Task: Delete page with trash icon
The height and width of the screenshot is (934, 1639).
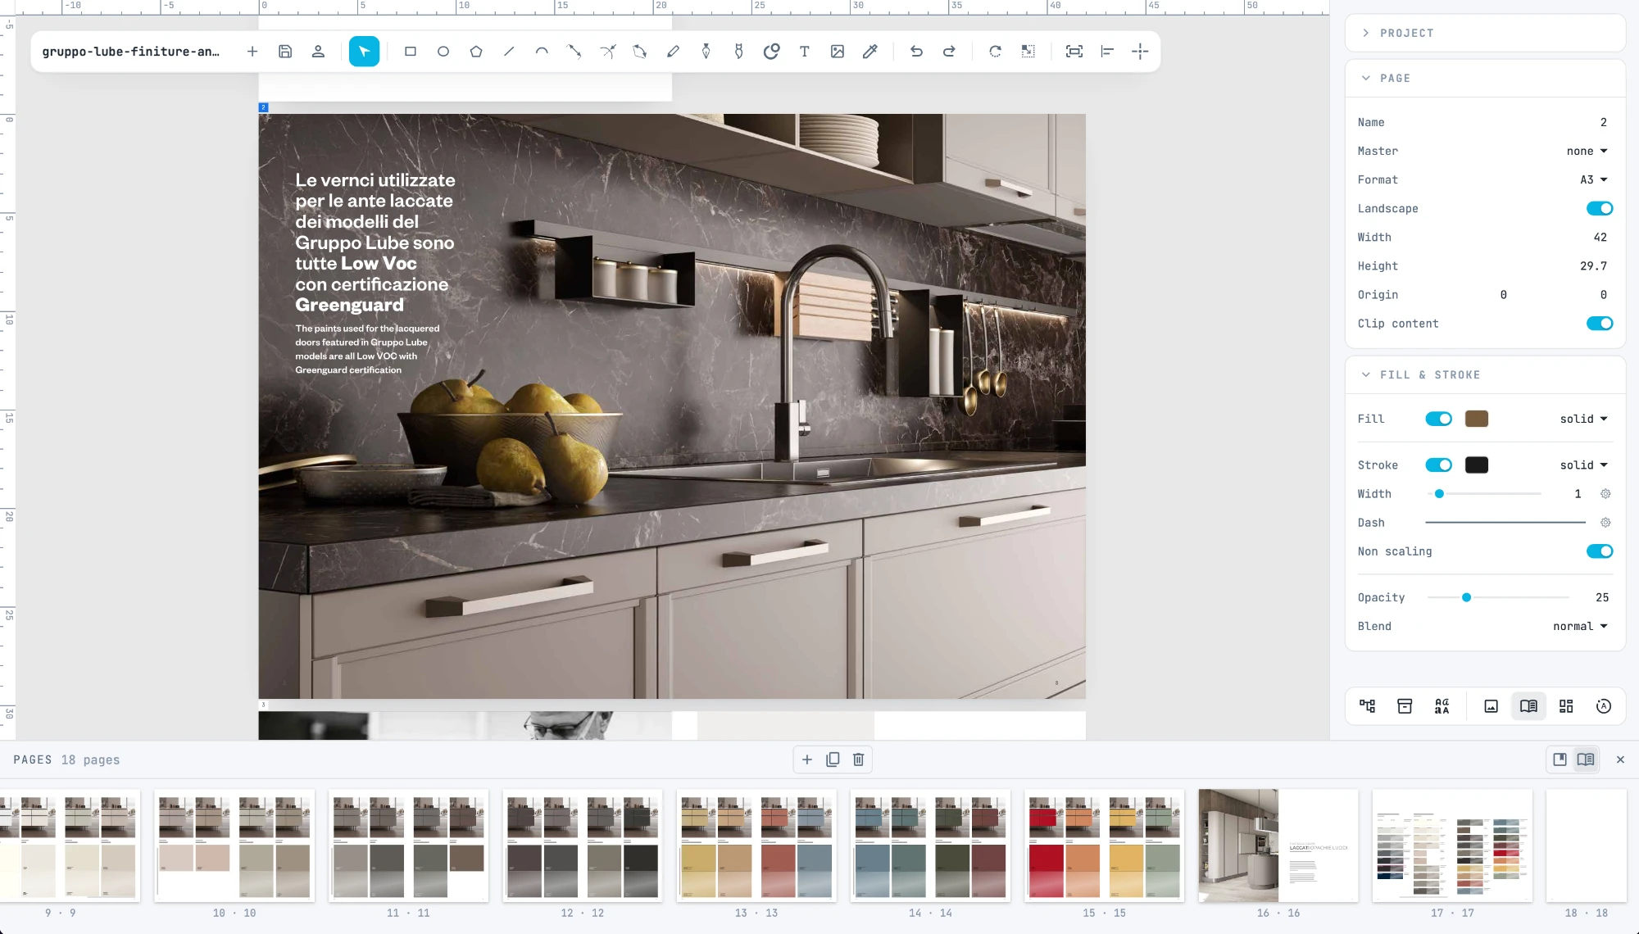Action: pyautogui.click(x=859, y=759)
